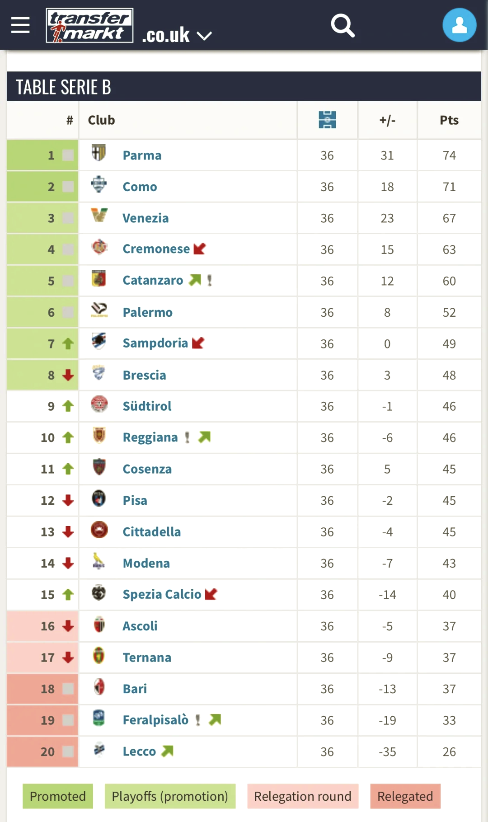Viewport: 488px width, 822px height.
Task: Click the Sampdoria club crest
Action: tap(99, 341)
